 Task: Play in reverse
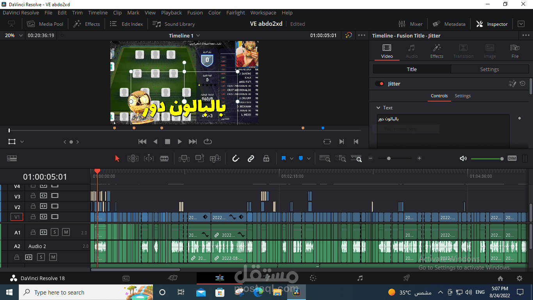pyautogui.click(x=155, y=141)
